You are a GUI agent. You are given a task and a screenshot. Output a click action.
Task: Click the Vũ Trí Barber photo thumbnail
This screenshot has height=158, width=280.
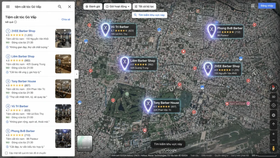tap(63, 114)
